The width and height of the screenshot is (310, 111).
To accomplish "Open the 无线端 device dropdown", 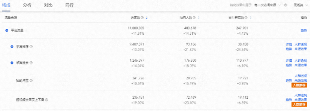I will click(x=301, y=5).
